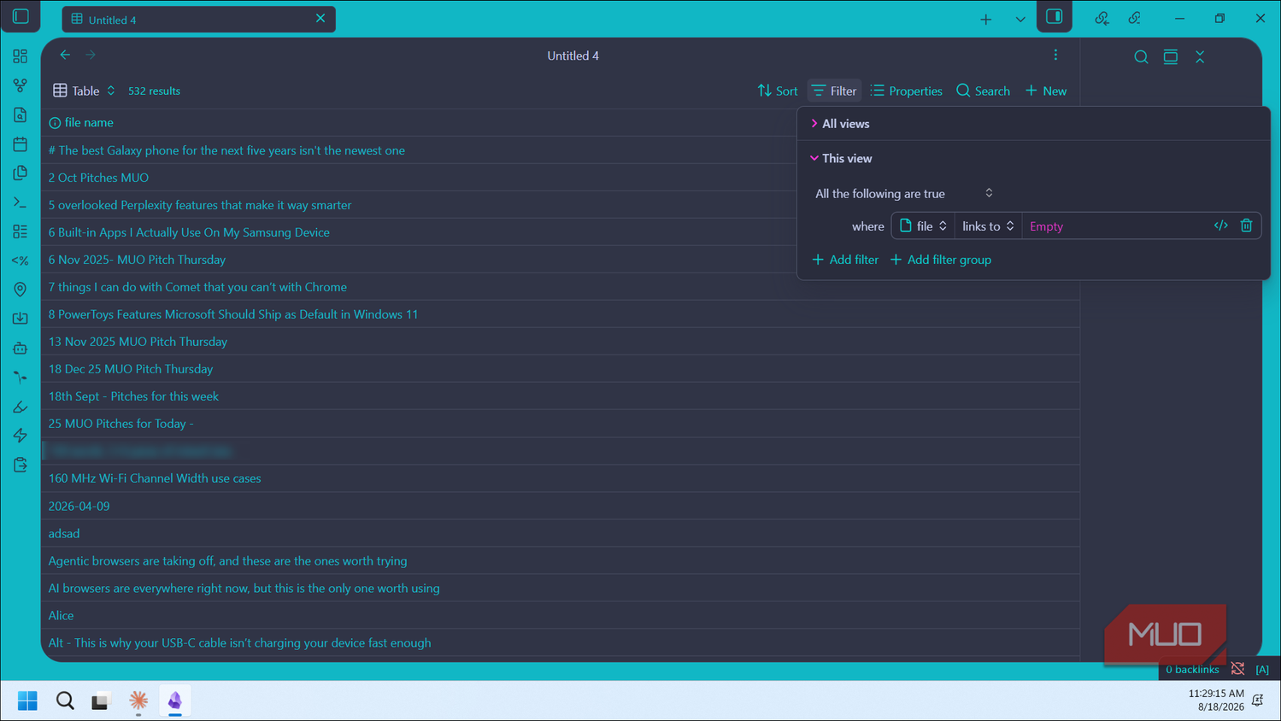Viewport: 1281px width, 721px height.
Task: Navigate forward with right arrow
Action: tap(91, 55)
